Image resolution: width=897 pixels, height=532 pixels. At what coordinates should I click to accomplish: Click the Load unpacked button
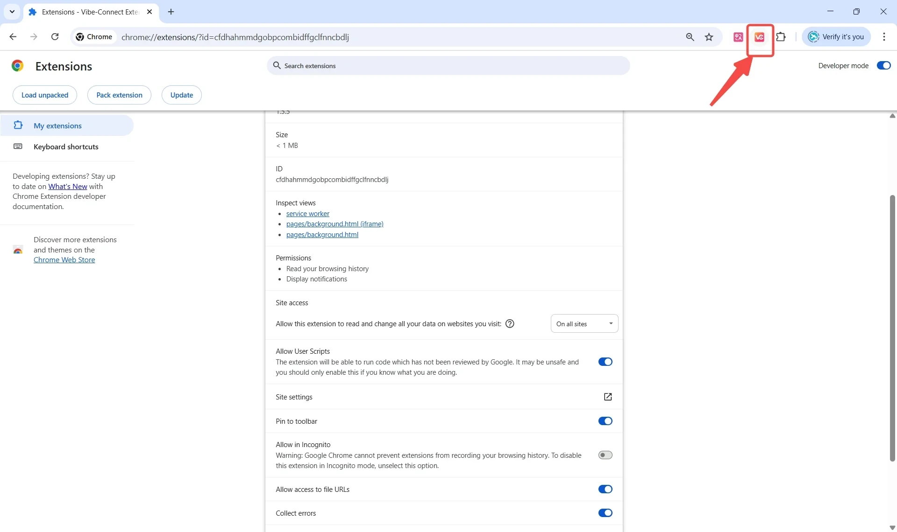pyautogui.click(x=45, y=95)
